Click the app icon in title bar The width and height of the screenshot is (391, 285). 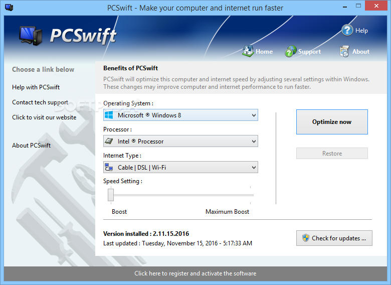[9, 7]
